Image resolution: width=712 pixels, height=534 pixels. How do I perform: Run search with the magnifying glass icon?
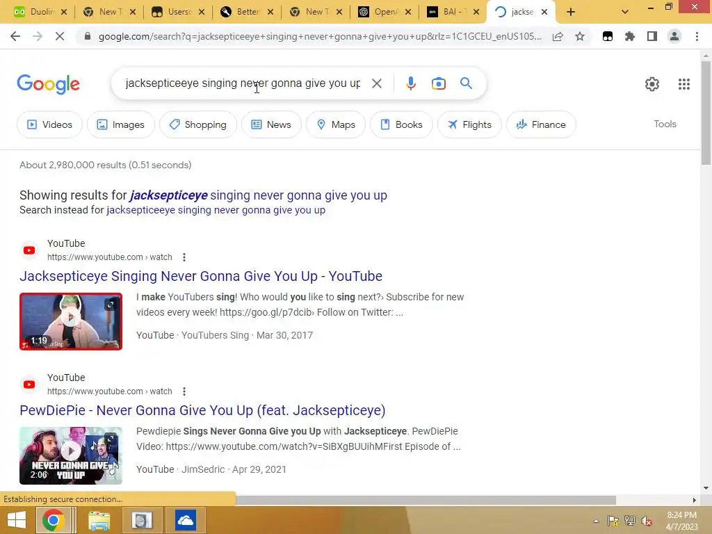[x=466, y=83]
